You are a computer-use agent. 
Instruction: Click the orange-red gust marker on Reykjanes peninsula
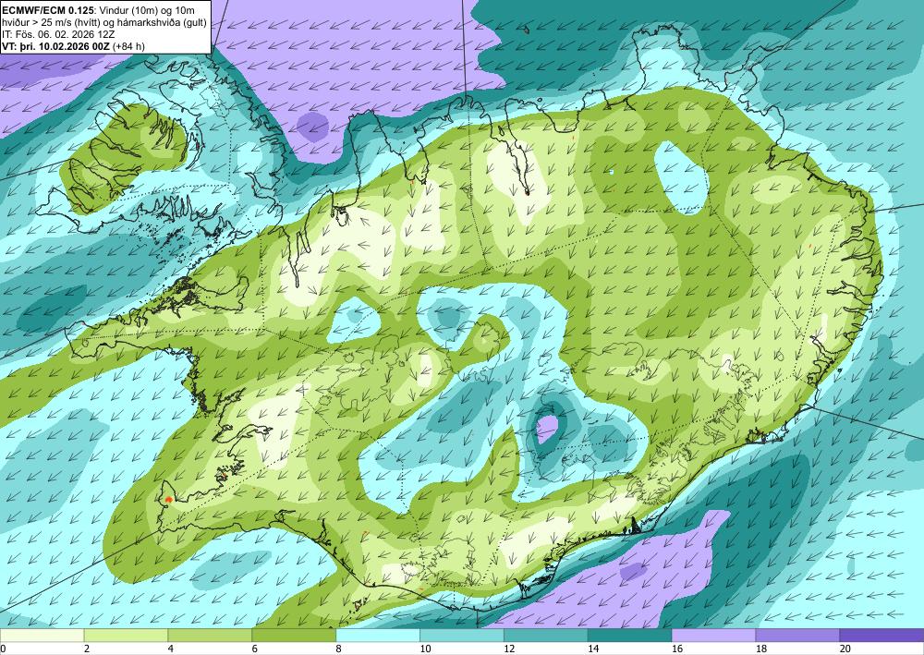[168, 500]
